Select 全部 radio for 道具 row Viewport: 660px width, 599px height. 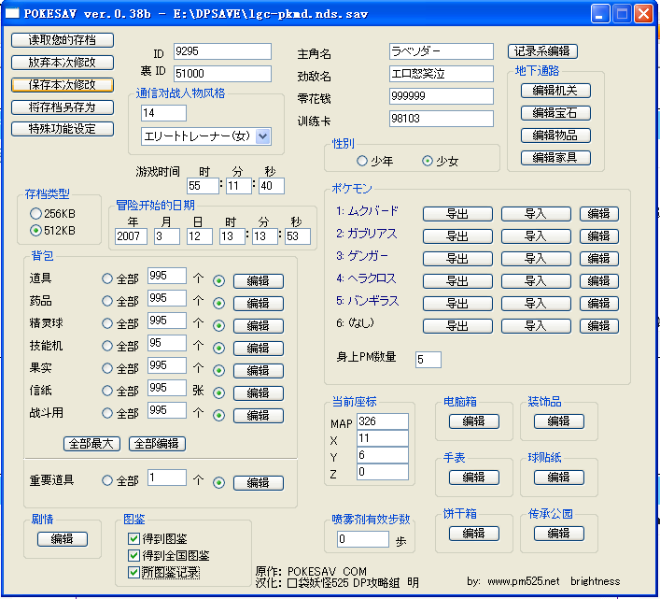pyautogui.click(x=107, y=278)
